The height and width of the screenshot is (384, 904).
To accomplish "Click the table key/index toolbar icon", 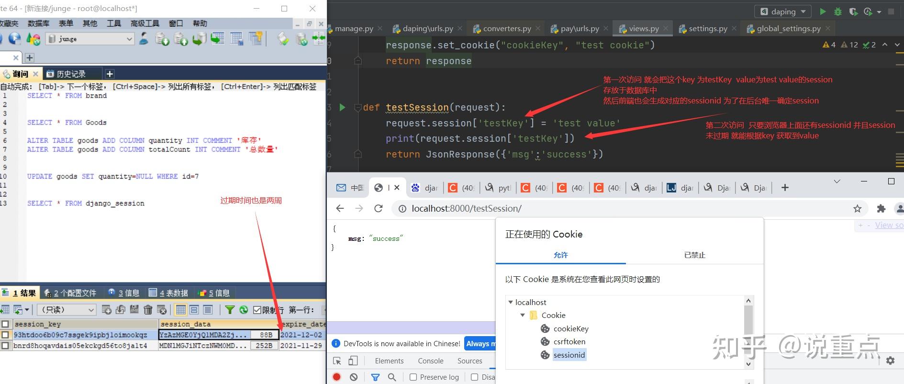I will (255, 39).
